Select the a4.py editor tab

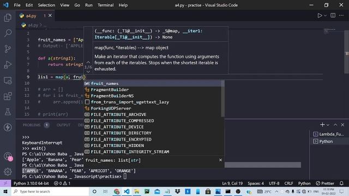coord(35,16)
